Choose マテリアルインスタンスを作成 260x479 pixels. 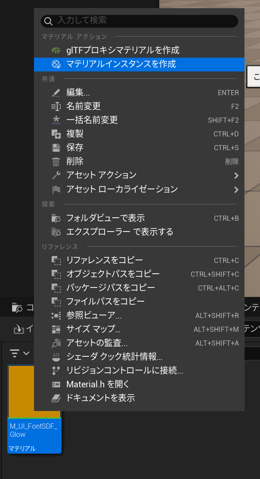click(x=139, y=64)
